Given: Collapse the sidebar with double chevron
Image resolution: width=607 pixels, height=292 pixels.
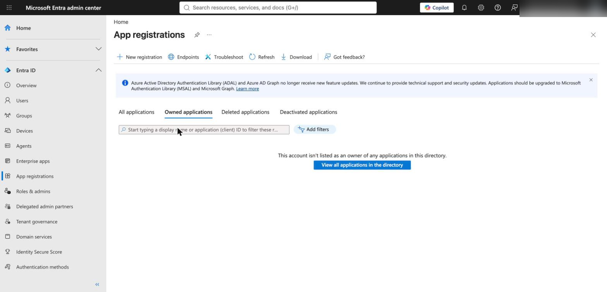Looking at the screenshot, I should coord(97,284).
